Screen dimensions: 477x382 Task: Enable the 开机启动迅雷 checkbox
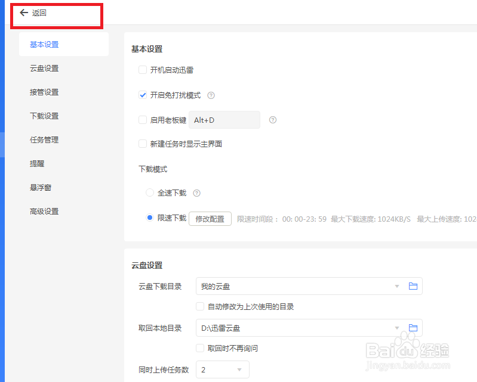[143, 70]
